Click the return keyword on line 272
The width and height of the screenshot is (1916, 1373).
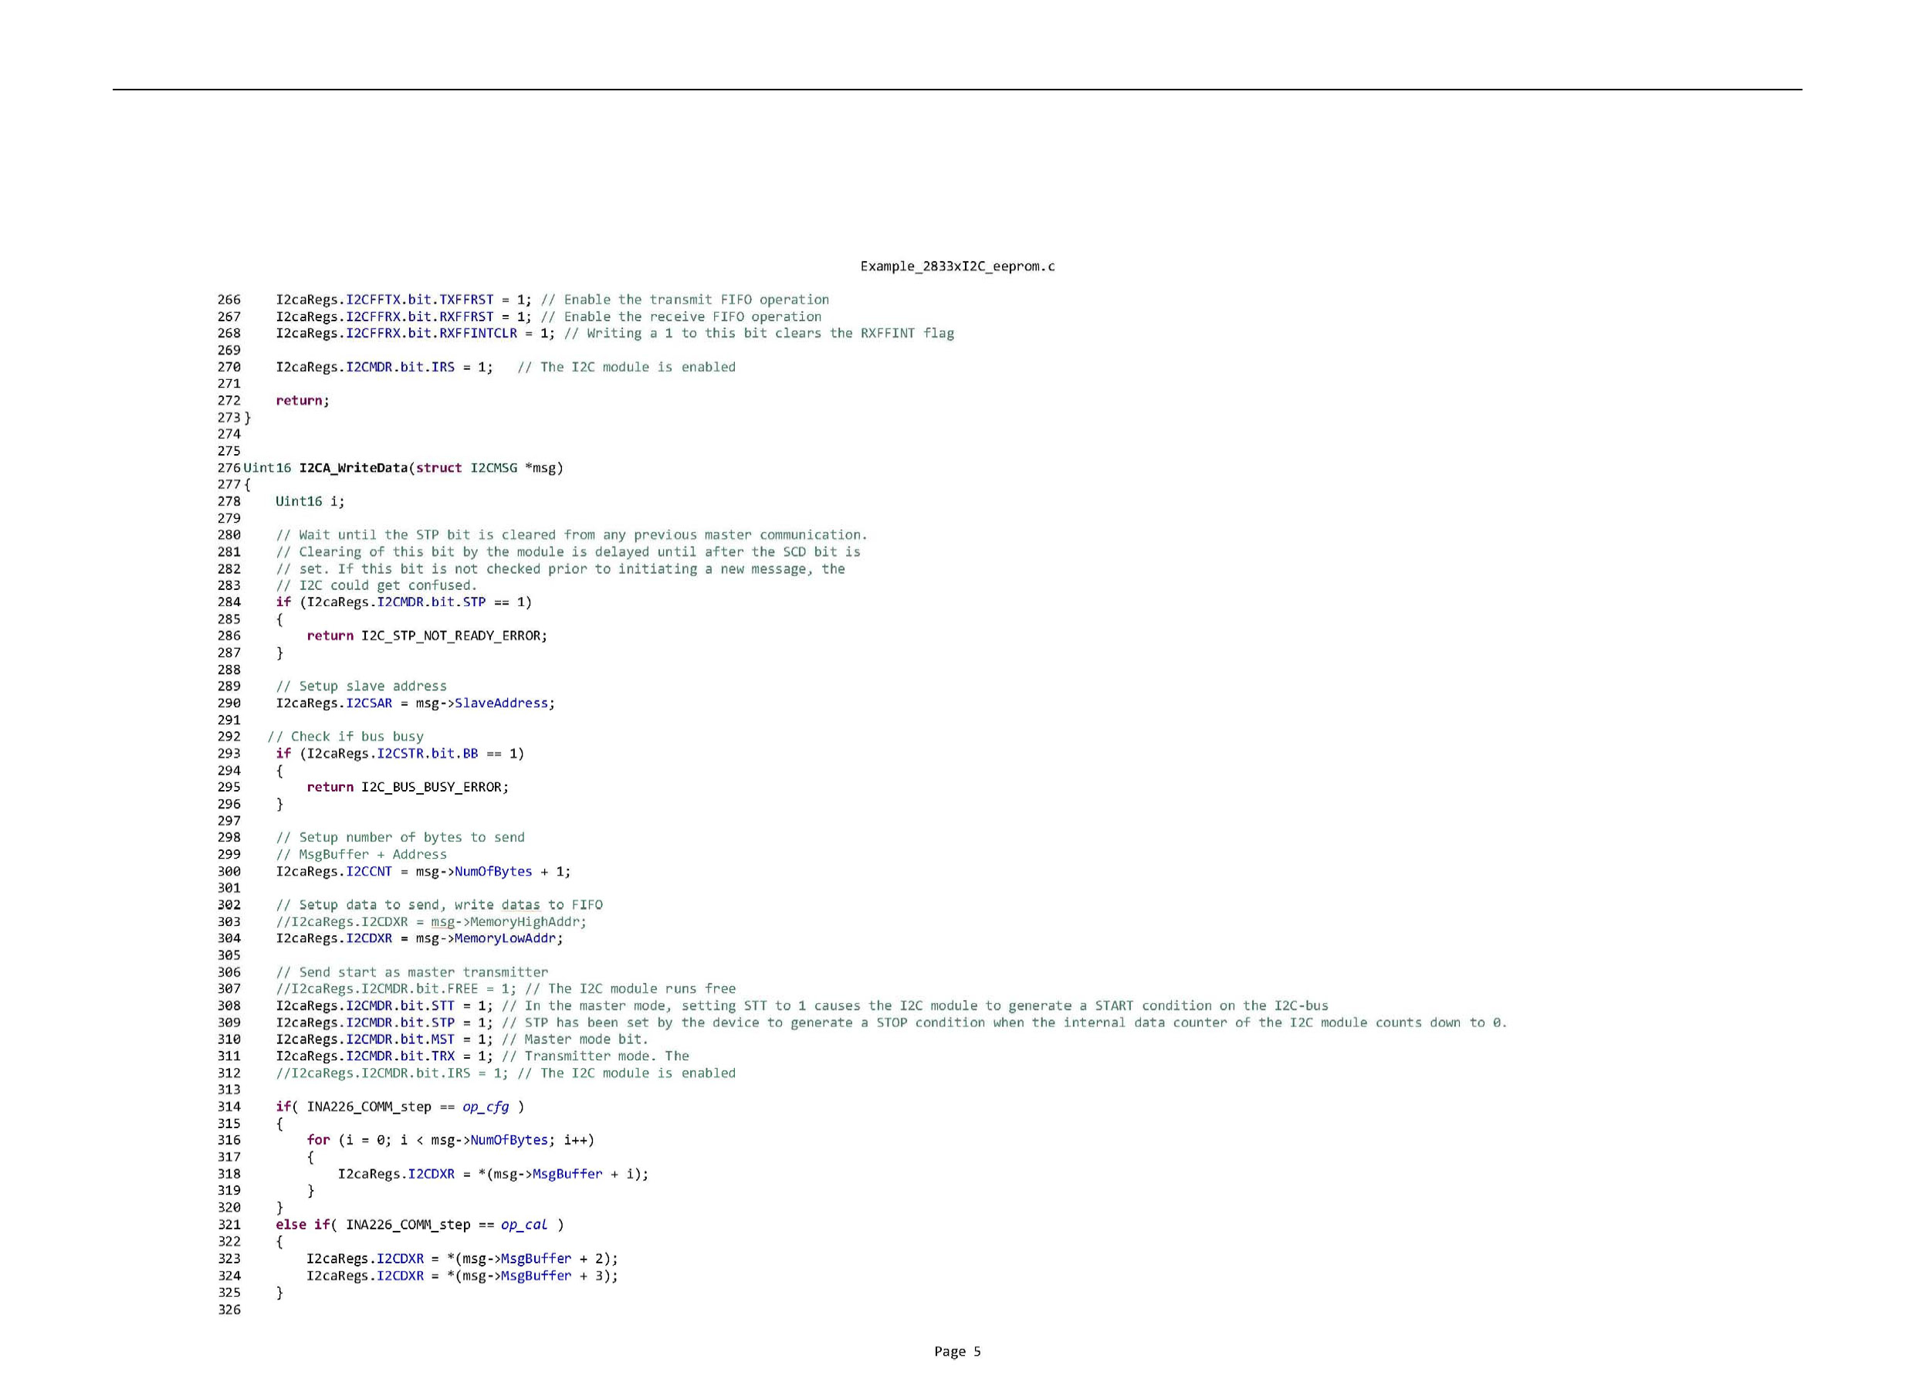point(299,401)
